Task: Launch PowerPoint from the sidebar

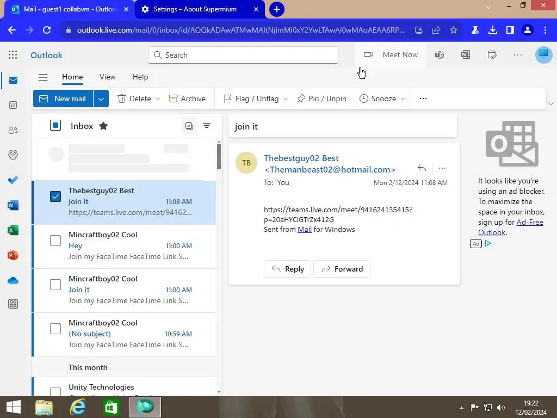Action: point(13,255)
